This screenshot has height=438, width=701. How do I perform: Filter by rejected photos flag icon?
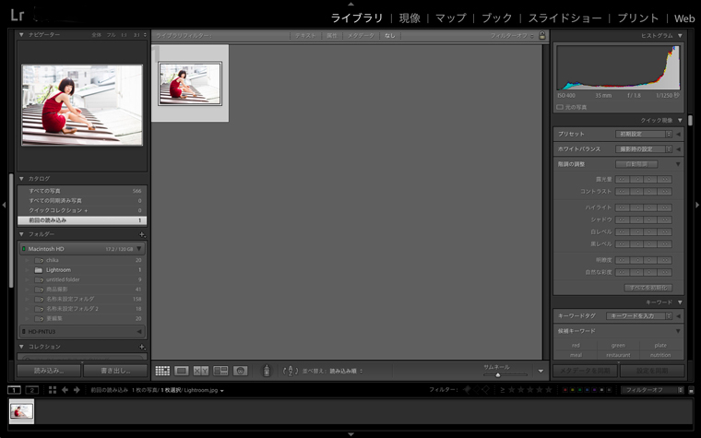click(485, 390)
